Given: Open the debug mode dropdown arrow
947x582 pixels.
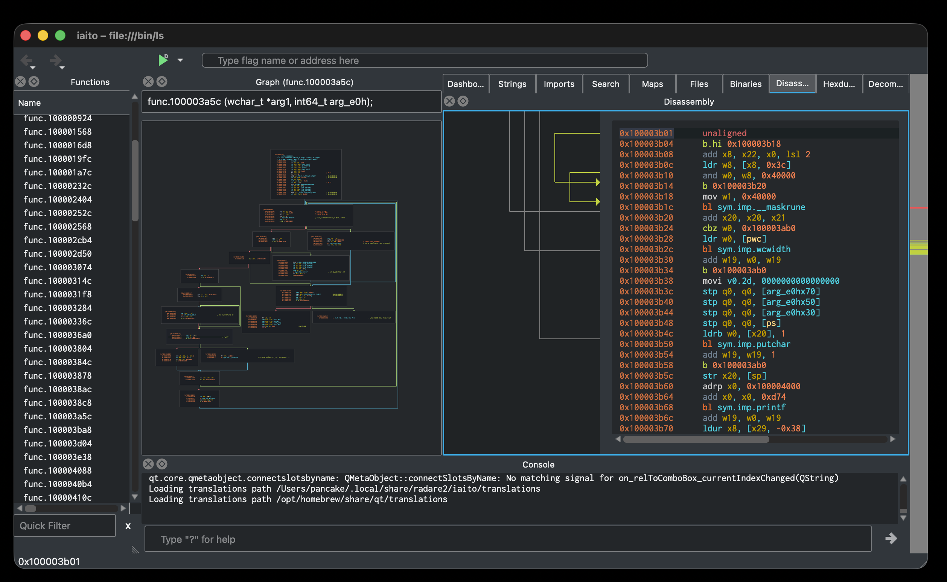Looking at the screenshot, I should (x=180, y=60).
